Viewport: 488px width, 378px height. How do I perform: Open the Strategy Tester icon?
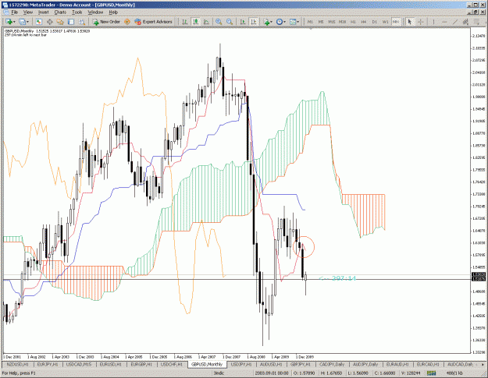pos(82,22)
